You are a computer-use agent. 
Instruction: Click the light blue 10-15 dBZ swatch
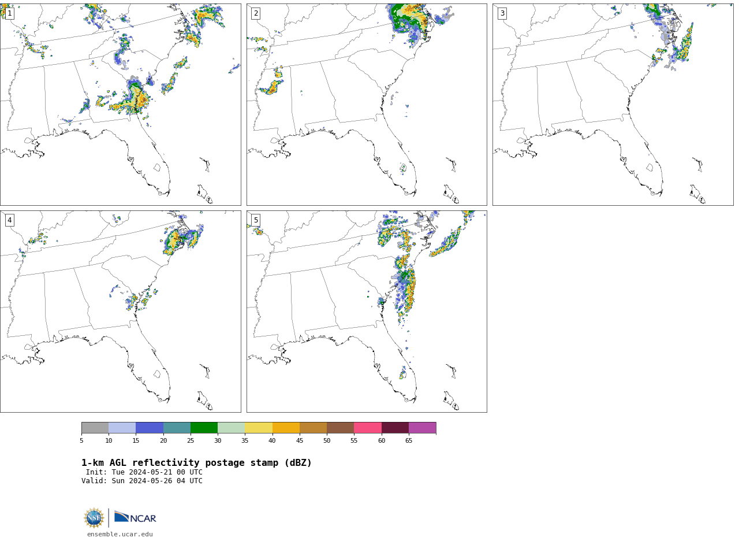(122, 428)
